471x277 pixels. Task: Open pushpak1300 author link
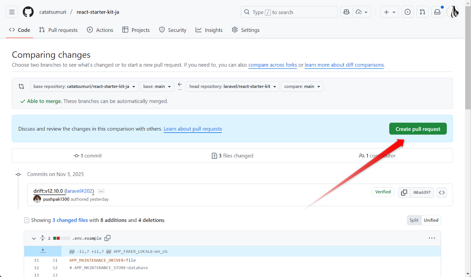point(56,199)
